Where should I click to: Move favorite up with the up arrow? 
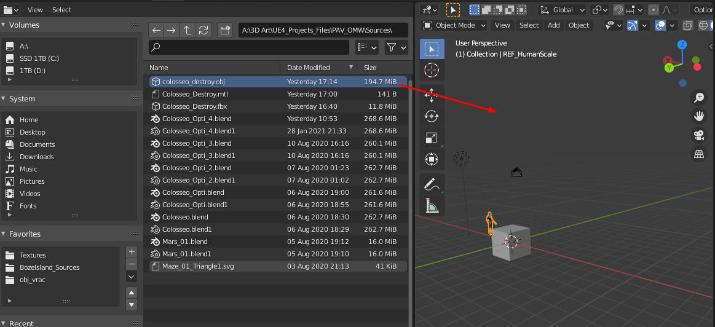tap(132, 293)
